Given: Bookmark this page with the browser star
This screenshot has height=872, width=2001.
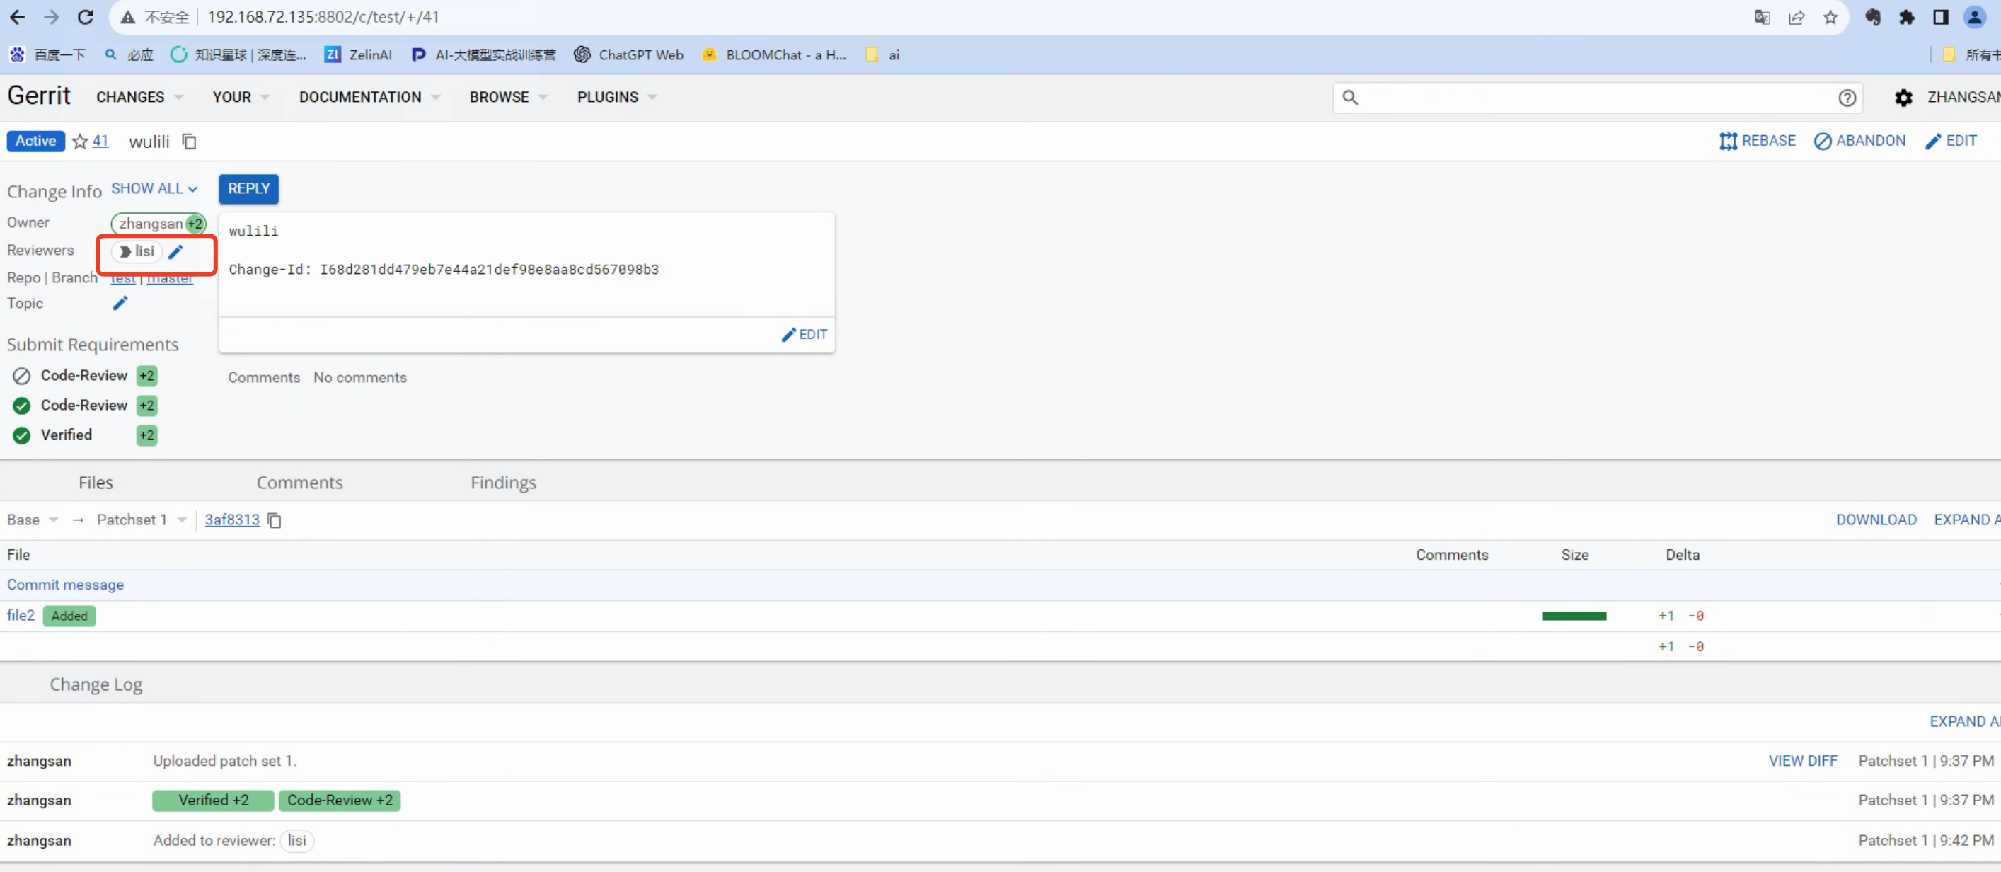Looking at the screenshot, I should (1831, 17).
